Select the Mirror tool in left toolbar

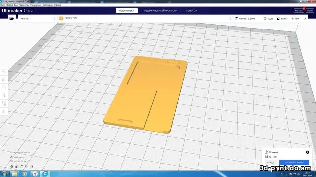[x=4, y=95]
